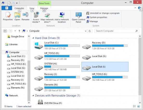Click the Open folder ribbon icon
This screenshot has height=110, width=143.
17,15
